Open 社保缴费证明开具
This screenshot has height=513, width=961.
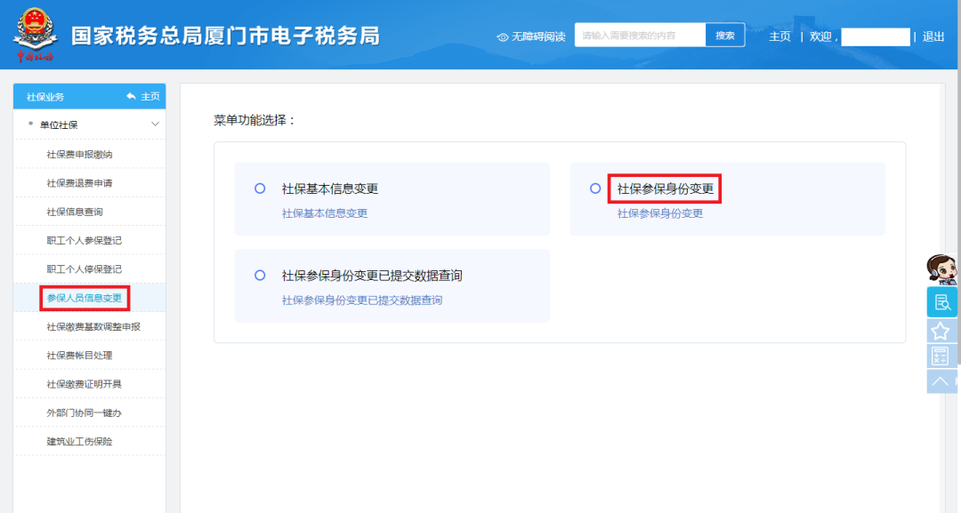point(84,384)
